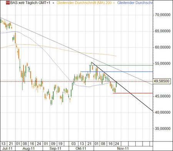Open the BAS:xetr Täglich GMT+1 dropdown arrow

[53, 3]
